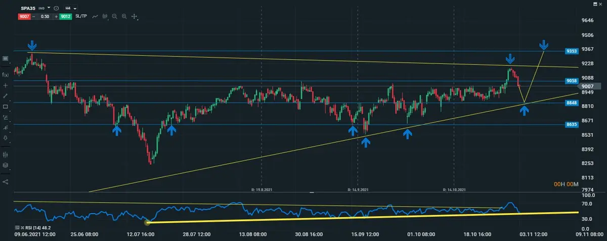The height and width of the screenshot is (241, 607).
Task: Click the red 9007 sell price button
Action: point(23,17)
